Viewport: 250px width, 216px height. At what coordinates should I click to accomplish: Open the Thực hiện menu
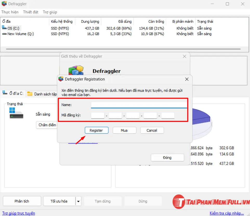click(x=10, y=12)
